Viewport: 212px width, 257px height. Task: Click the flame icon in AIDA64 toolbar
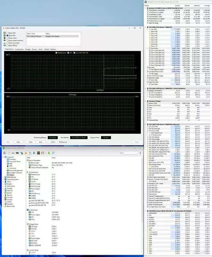26,153
